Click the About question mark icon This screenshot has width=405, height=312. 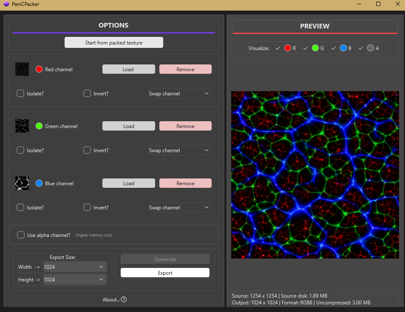(x=124, y=299)
